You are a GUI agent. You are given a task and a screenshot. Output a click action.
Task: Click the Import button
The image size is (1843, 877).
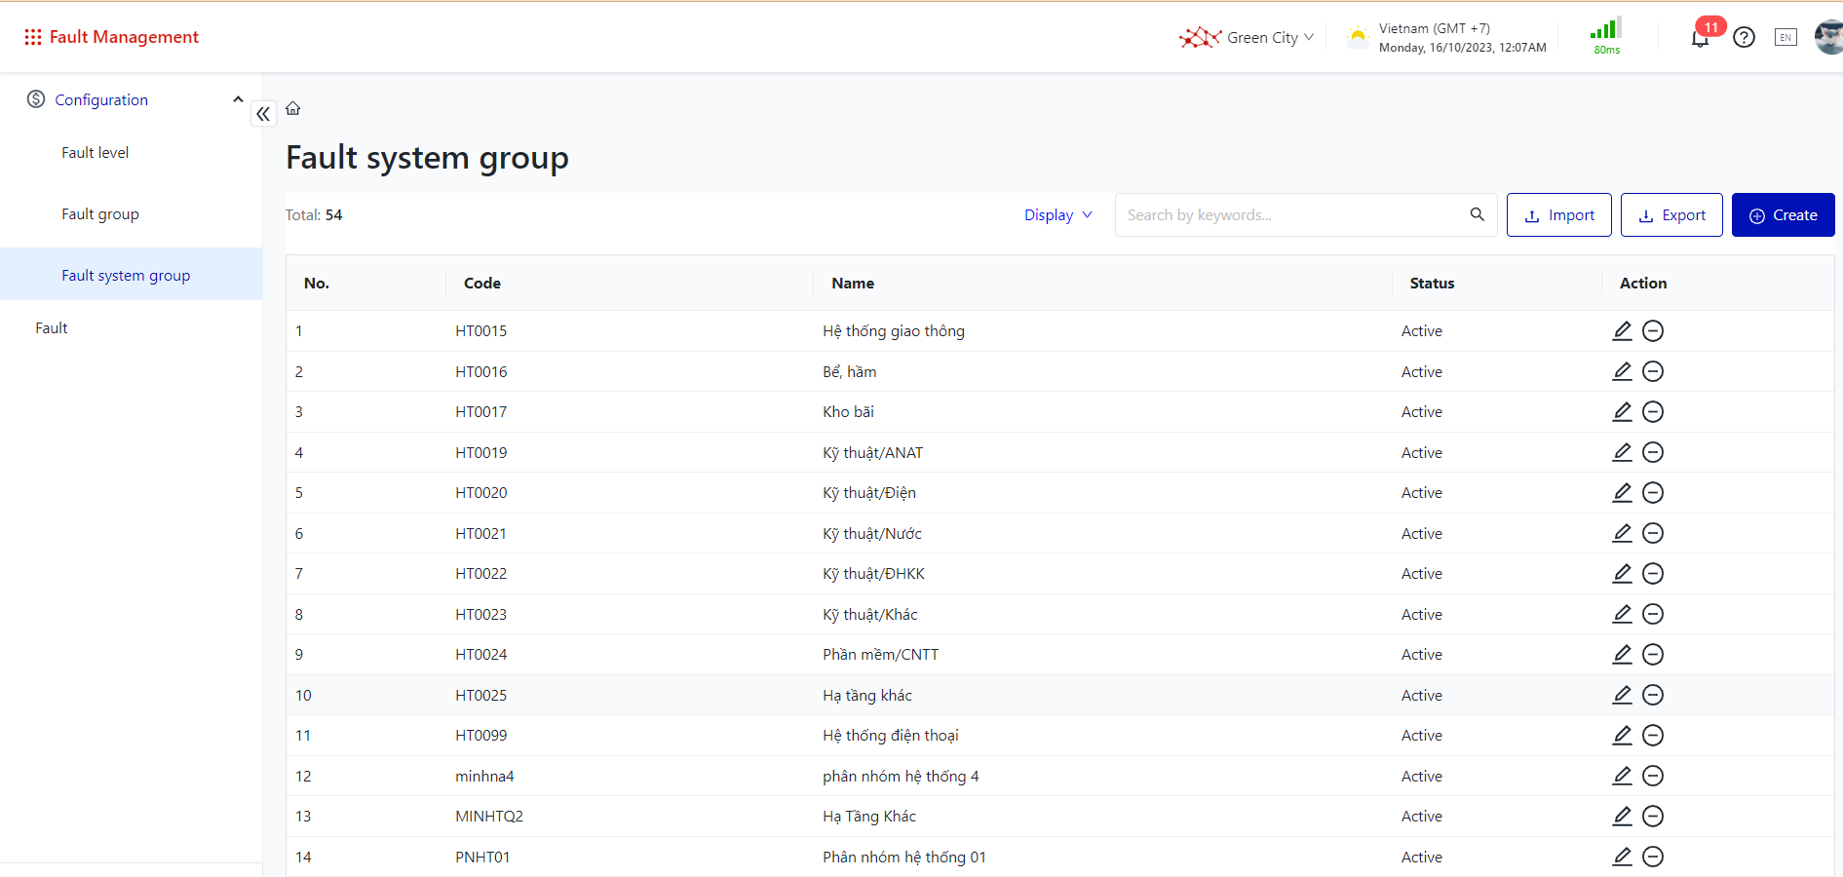(x=1558, y=215)
